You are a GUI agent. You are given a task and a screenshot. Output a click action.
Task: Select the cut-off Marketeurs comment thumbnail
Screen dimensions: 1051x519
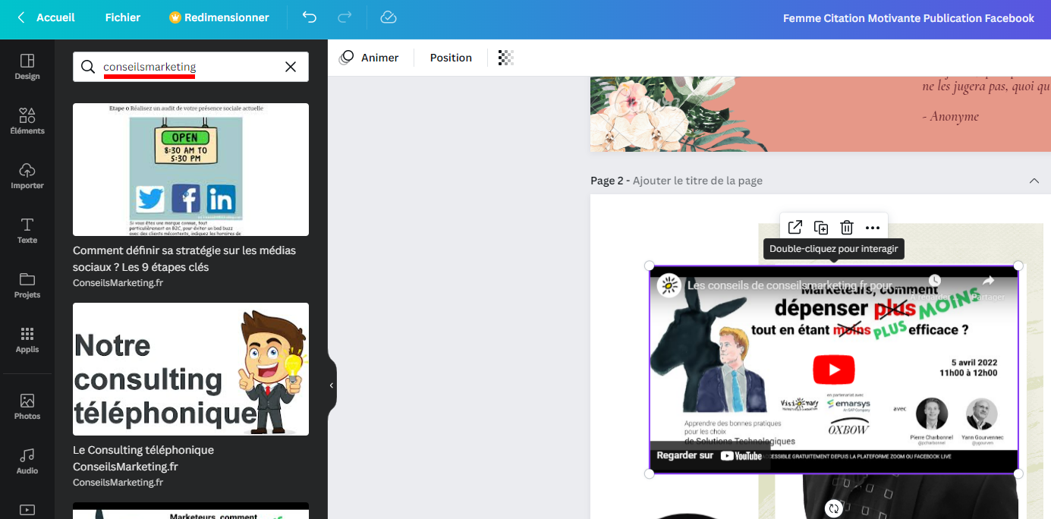point(190,511)
